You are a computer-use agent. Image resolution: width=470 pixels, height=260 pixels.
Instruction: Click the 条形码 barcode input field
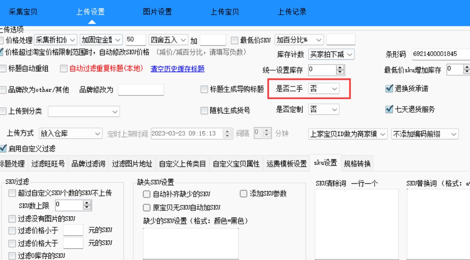441,54
